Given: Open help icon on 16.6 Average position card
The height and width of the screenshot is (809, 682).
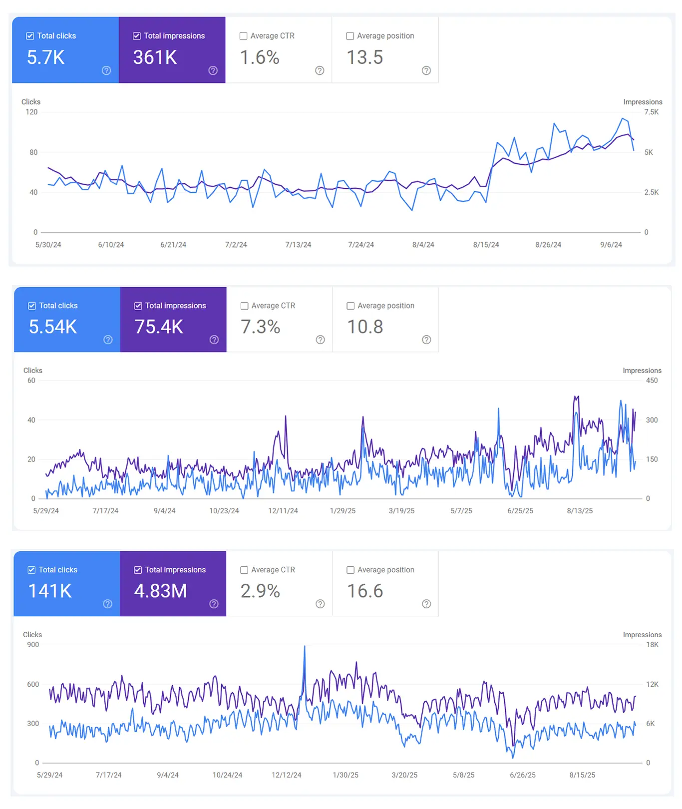Looking at the screenshot, I should [426, 604].
